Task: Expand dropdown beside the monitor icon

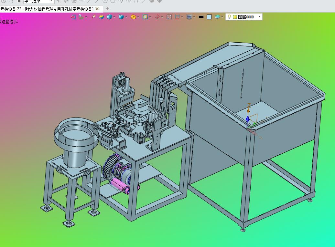Action: pyautogui.click(x=194, y=17)
